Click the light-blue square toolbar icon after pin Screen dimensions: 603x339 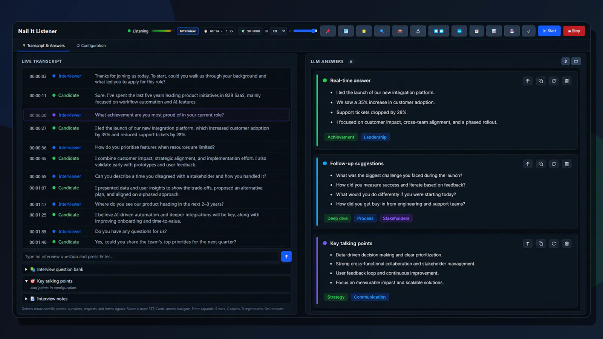[x=346, y=31]
